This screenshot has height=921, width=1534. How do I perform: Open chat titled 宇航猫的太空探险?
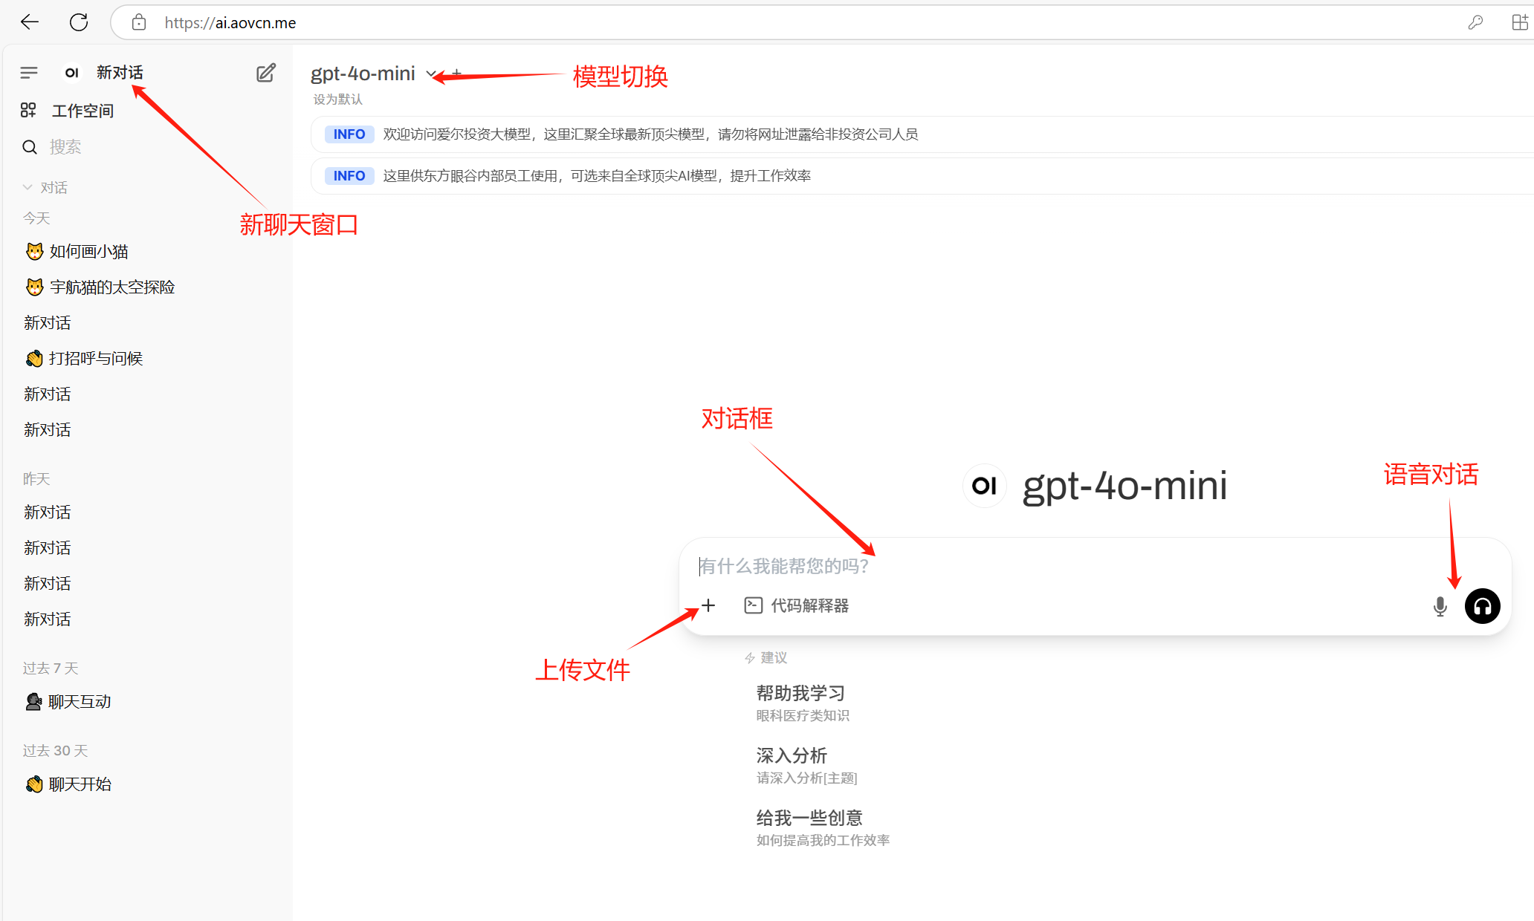[x=111, y=287]
